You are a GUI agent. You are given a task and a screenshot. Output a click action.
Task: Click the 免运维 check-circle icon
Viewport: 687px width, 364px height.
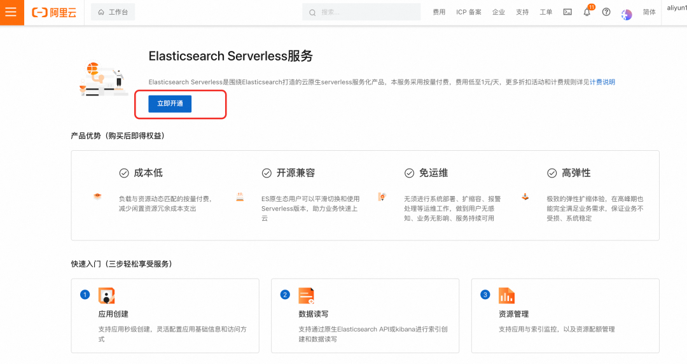point(409,173)
